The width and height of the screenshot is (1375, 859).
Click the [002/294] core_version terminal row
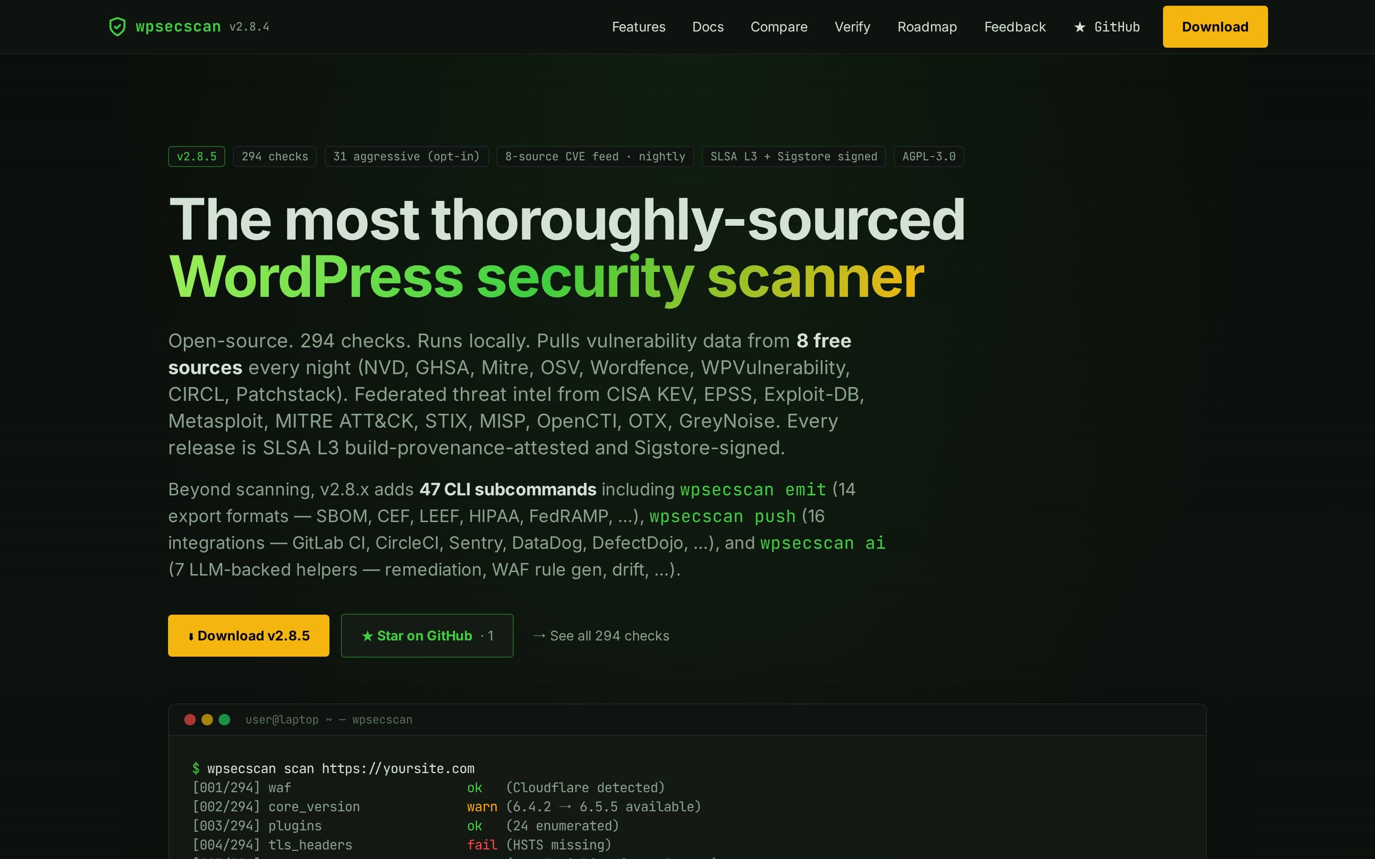pyautogui.click(x=446, y=807)
